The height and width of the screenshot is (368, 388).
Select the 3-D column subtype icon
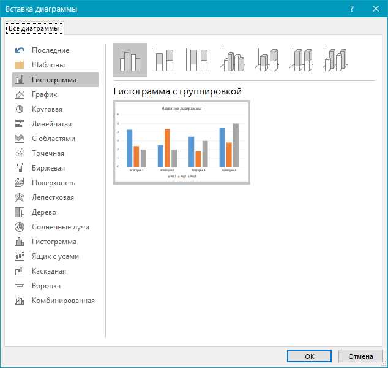pyautogui.click(x=335, y=60)
